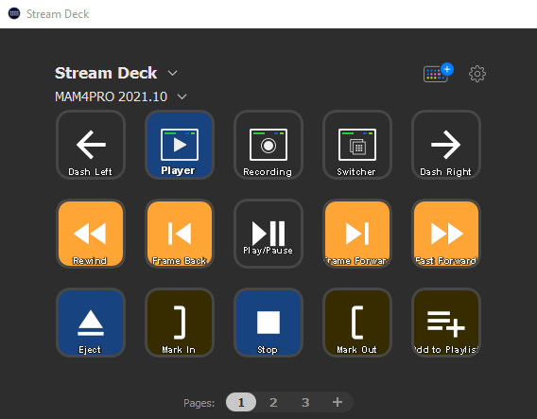Viewport: 537px width, 419px height.
Task: Switch to page 2
Action: coord(273,402)
